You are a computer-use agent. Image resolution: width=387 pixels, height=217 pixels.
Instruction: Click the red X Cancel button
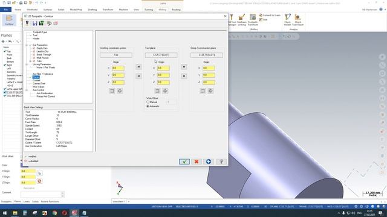(x=197, y=162)
